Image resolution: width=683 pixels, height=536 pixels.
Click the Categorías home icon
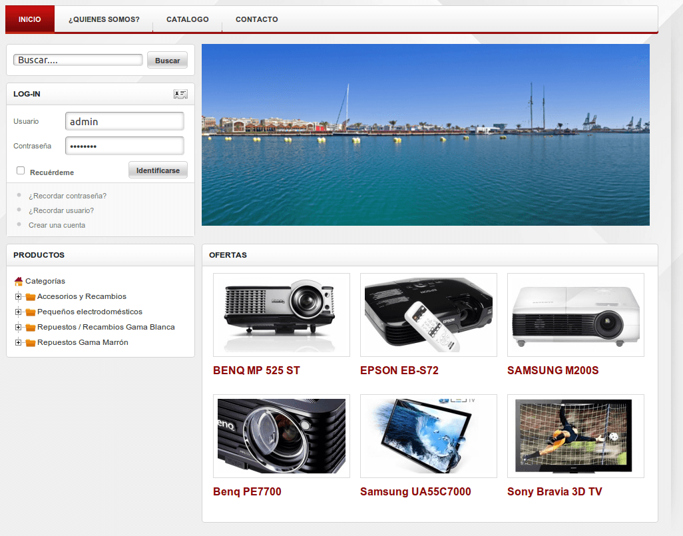(18, 281)
